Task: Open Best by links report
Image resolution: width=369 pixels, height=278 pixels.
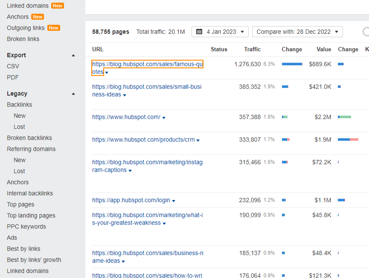Action: [x=23, y=249]
